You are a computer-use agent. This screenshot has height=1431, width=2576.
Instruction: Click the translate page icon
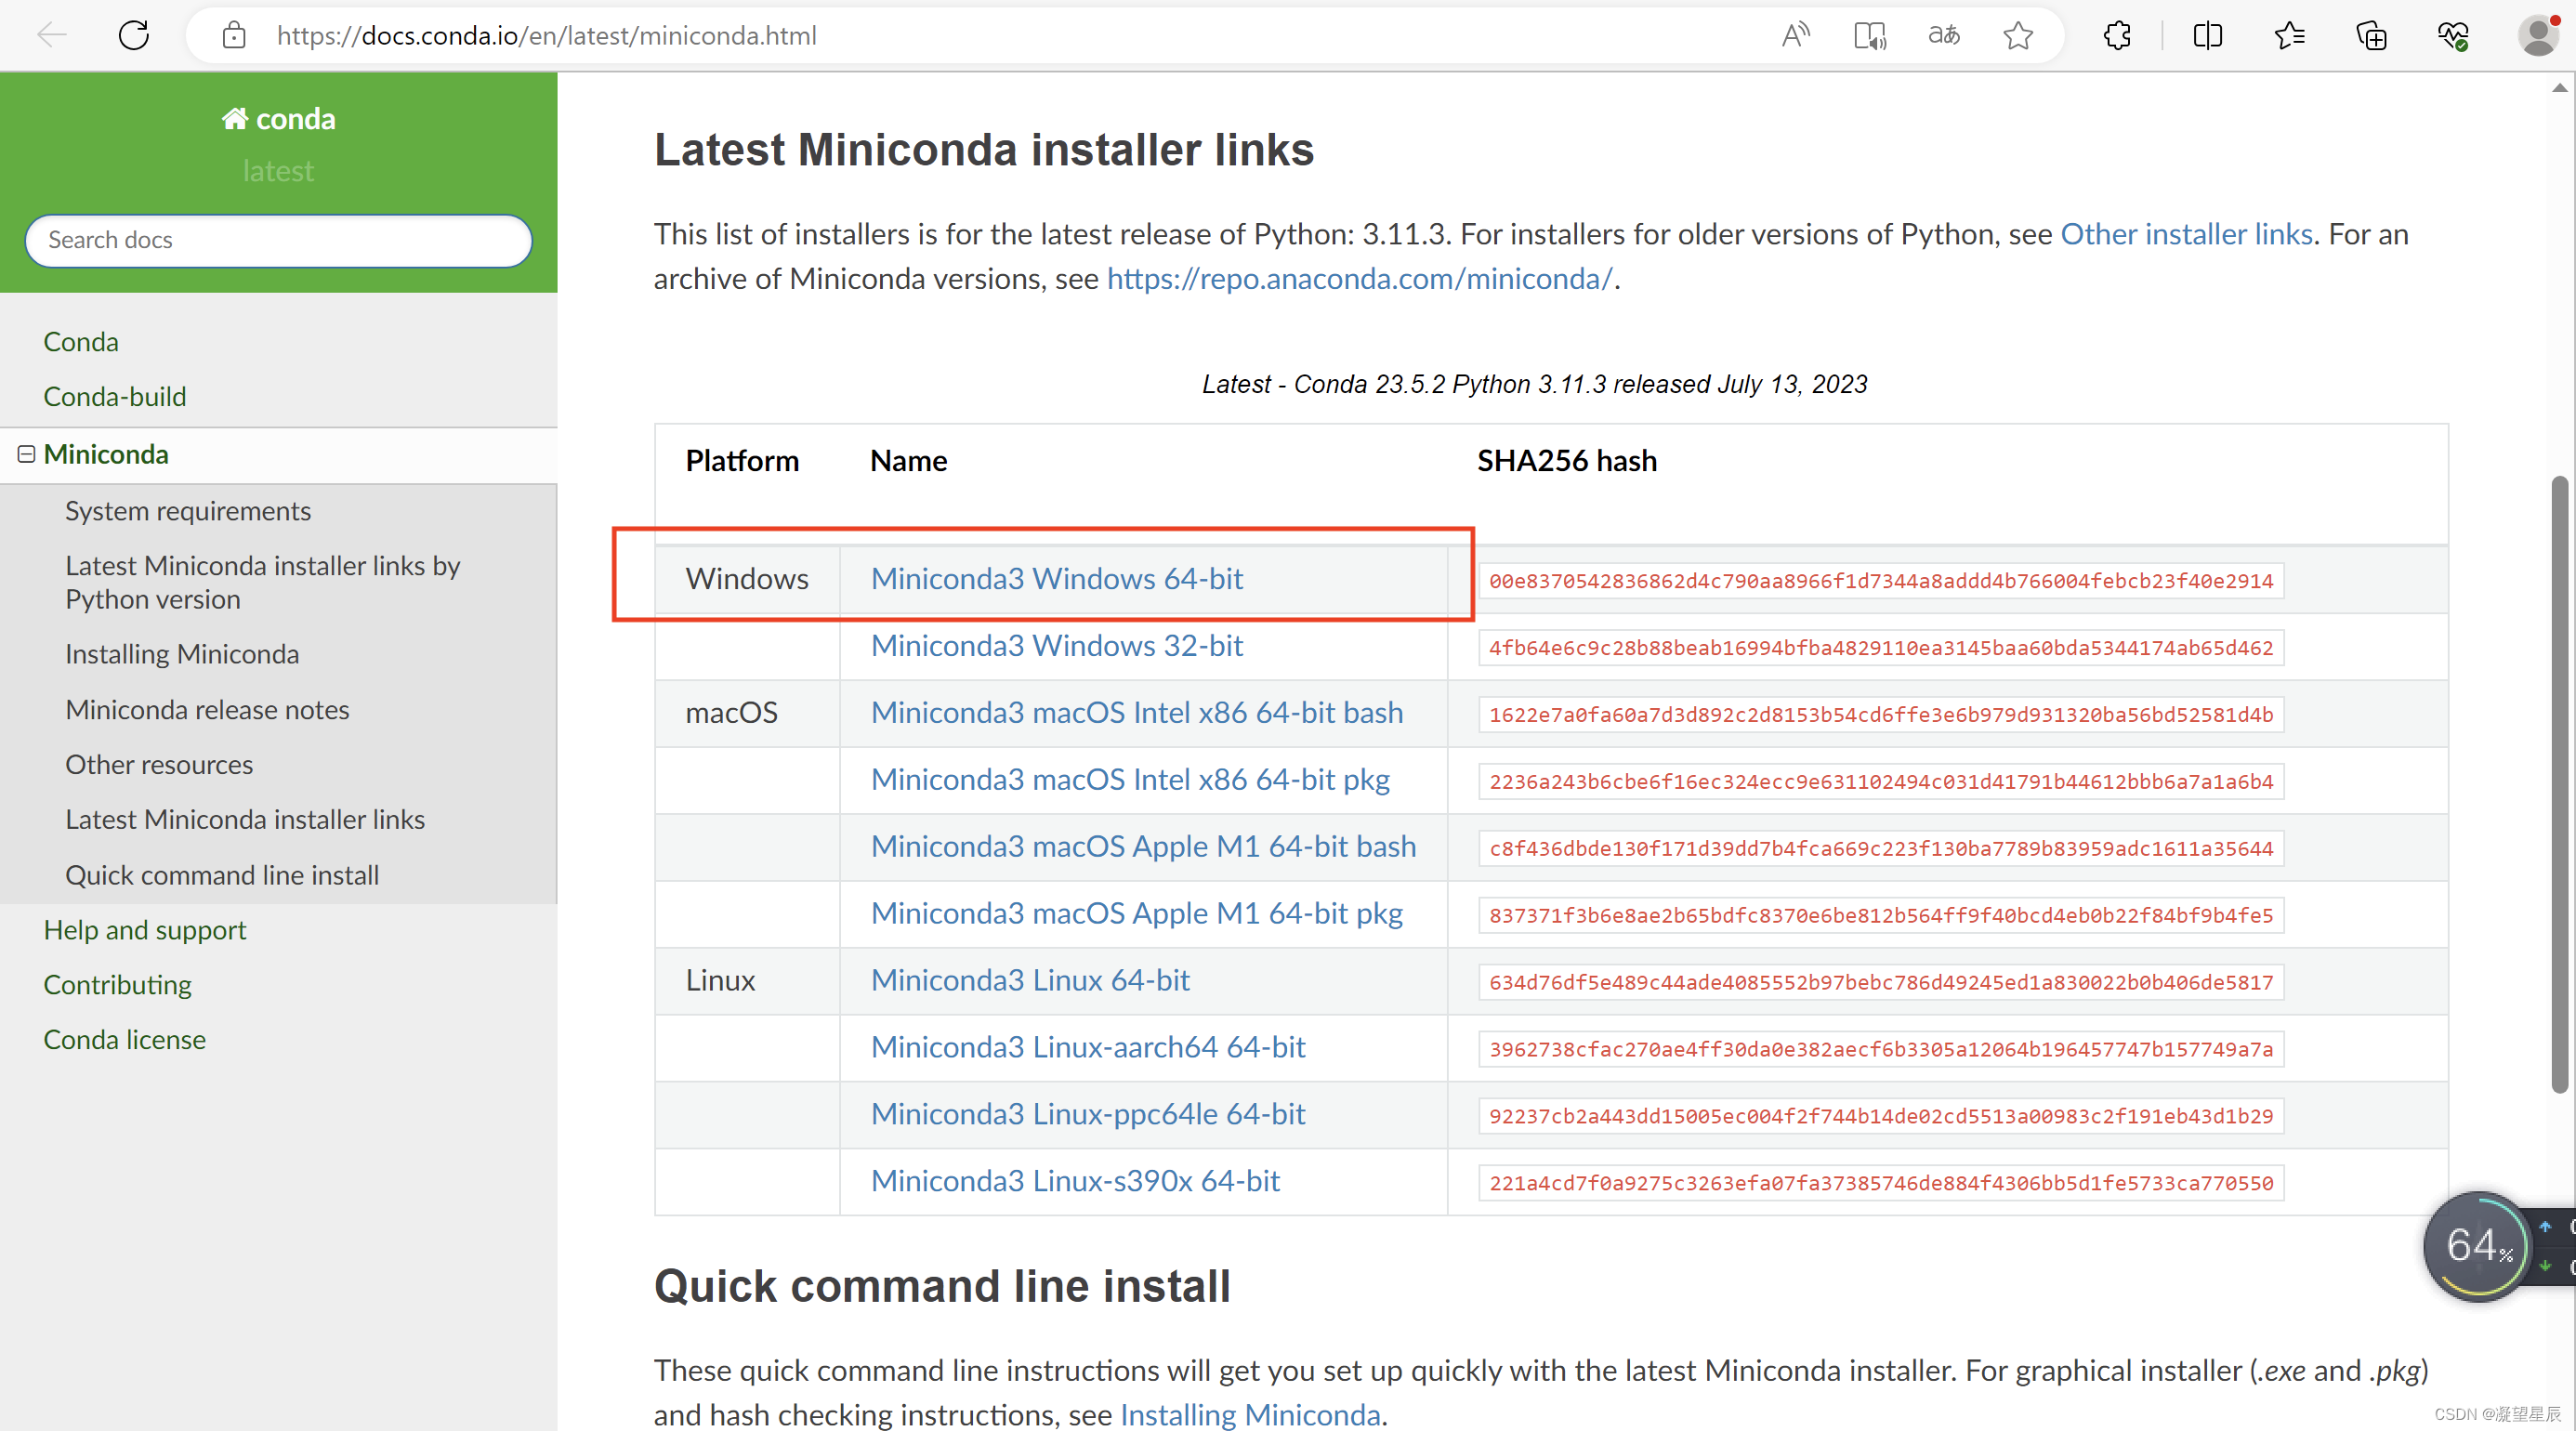coord(1943,36)
